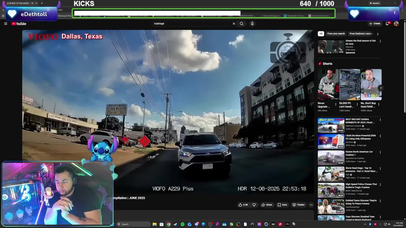
Task: Select the All filter chip
Action: point(321,34)
